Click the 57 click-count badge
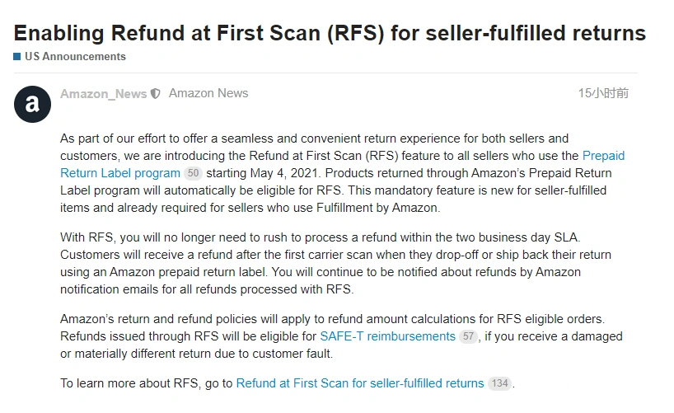 pos(468,336)
